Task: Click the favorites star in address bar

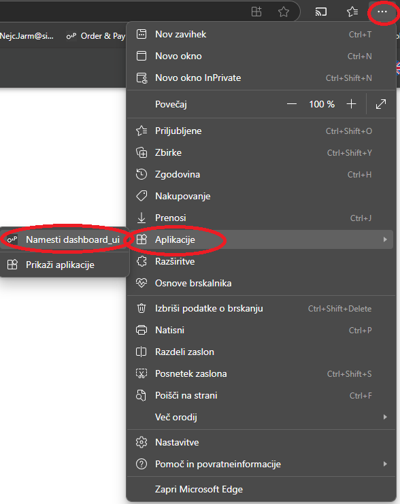Action: click(x=283, y=12)
